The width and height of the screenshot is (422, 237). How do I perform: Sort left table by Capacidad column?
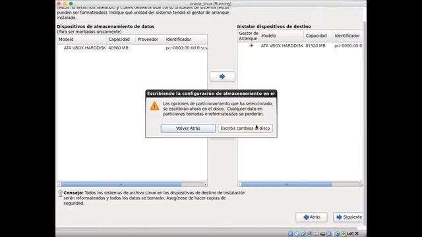coord(121,39)
